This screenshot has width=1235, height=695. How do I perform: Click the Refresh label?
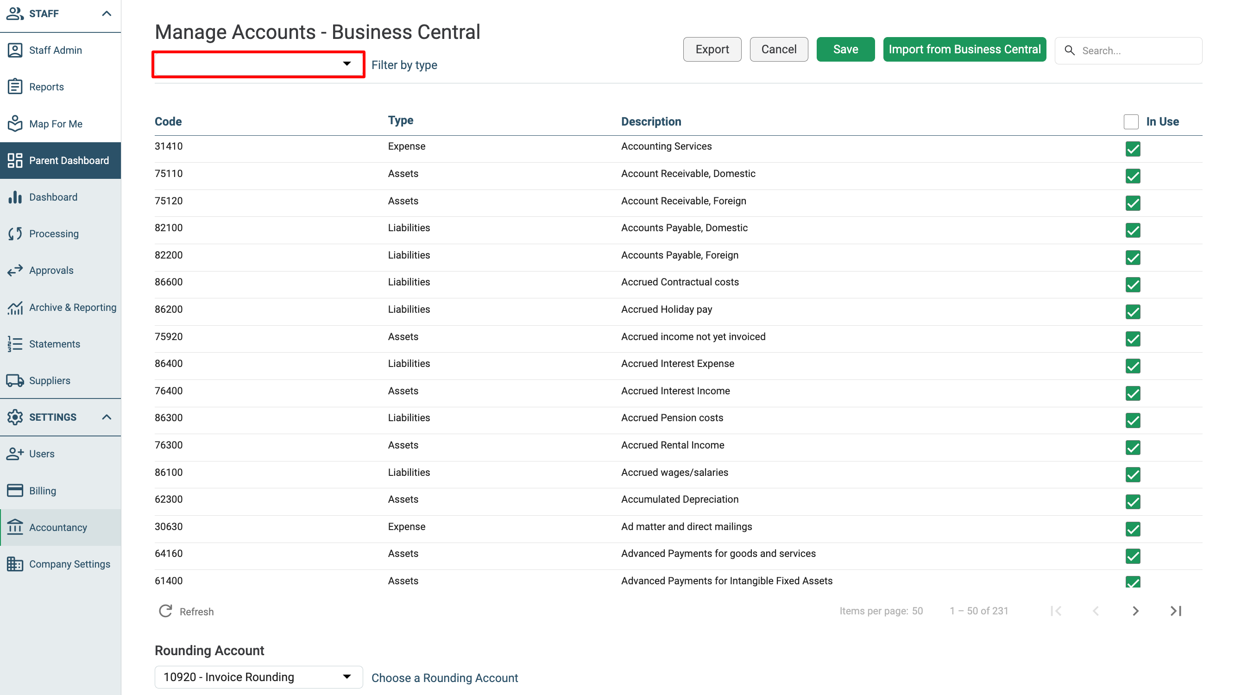pyautogui.click(x=196, y=612)
